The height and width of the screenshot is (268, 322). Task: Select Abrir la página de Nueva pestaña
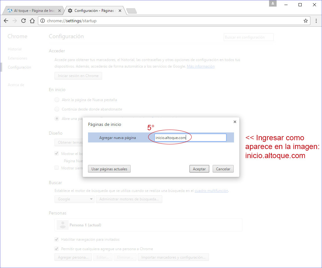click(x=57, y=100)
